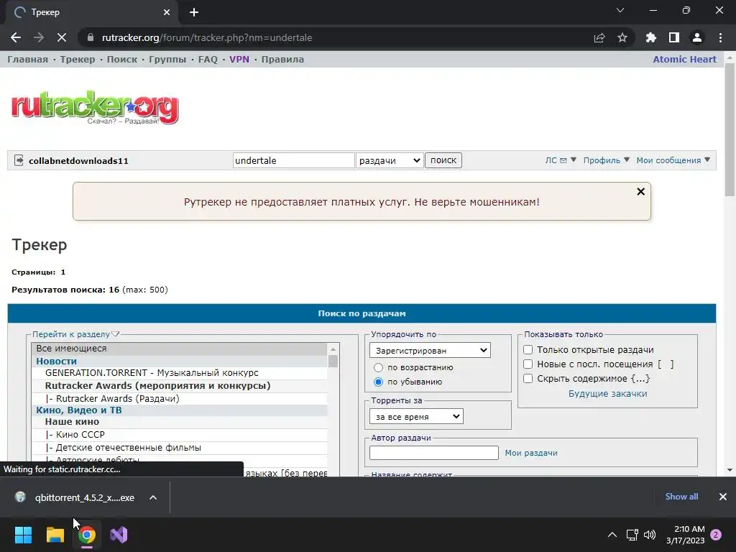Viewport: 736px width, 552px height.
Task: Close the Трекер tab
Action: coord(167,12)
